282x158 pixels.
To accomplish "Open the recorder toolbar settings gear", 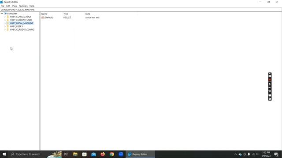I will 270,99.
